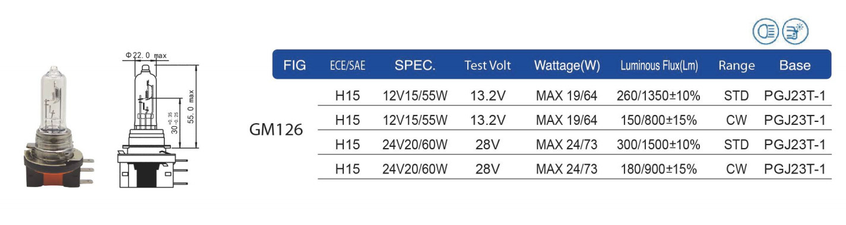Select the 260/1350±10% luminous flux cell
The height and width of the screenshot is (225, 846).
pos(658,95)
